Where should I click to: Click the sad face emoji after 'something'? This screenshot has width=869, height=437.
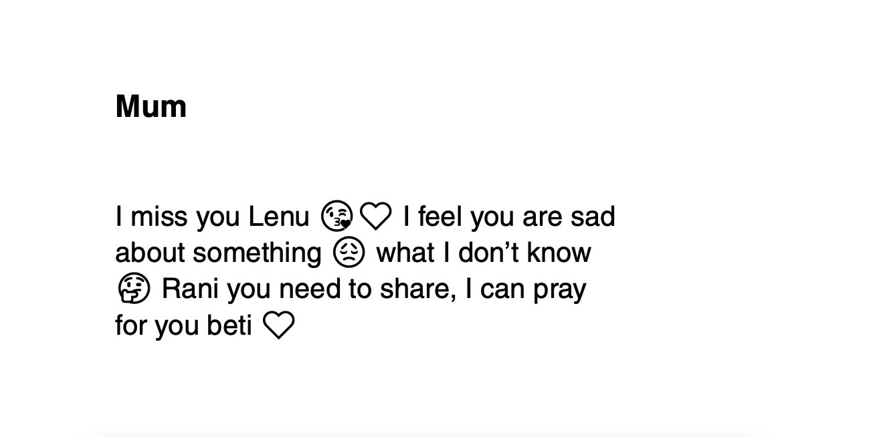[x=349, y=253]
